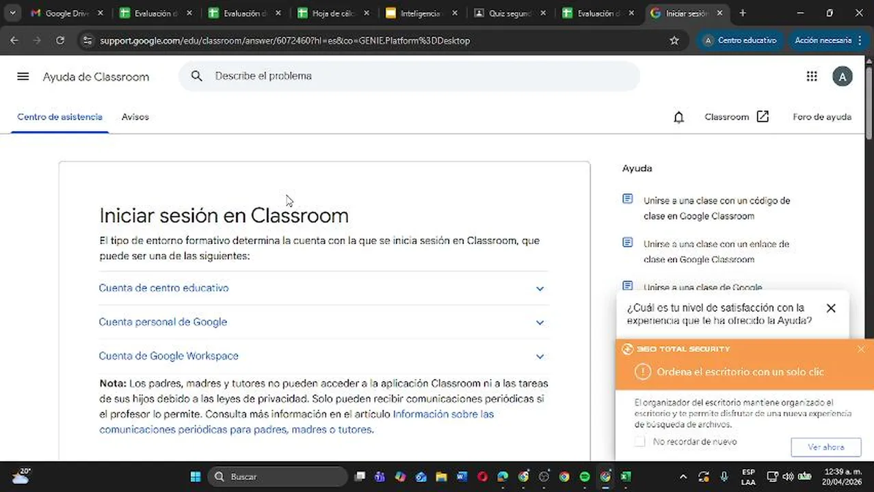Close the 360 Total Security notification
The image size is (874, 492).
(861, 349)
